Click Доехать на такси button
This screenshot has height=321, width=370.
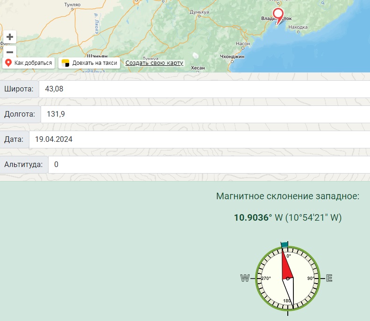(x=89, y=63)
